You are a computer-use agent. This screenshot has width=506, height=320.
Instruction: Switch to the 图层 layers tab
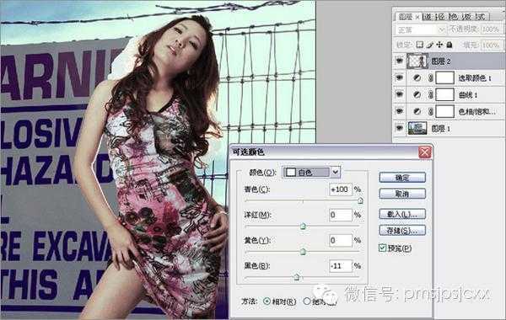point(406,17)
